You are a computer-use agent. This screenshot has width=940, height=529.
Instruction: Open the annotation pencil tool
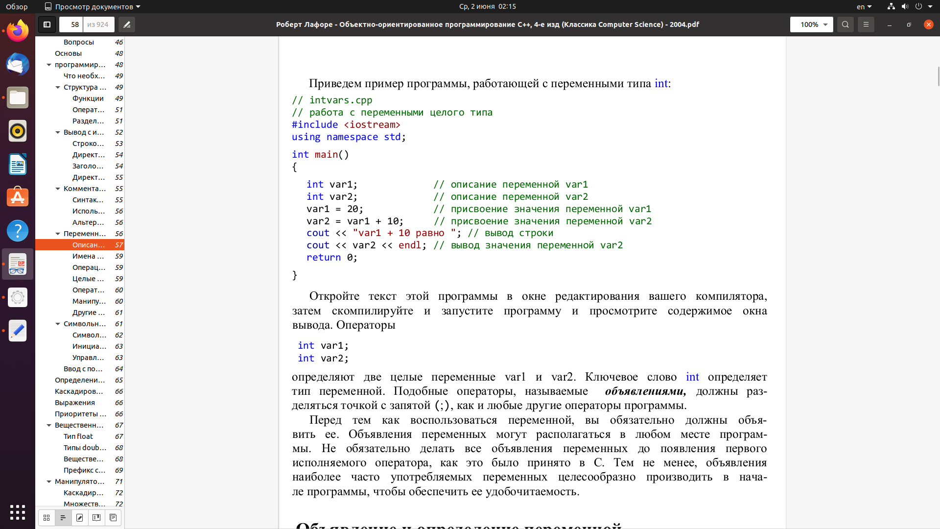coord(127,24)
